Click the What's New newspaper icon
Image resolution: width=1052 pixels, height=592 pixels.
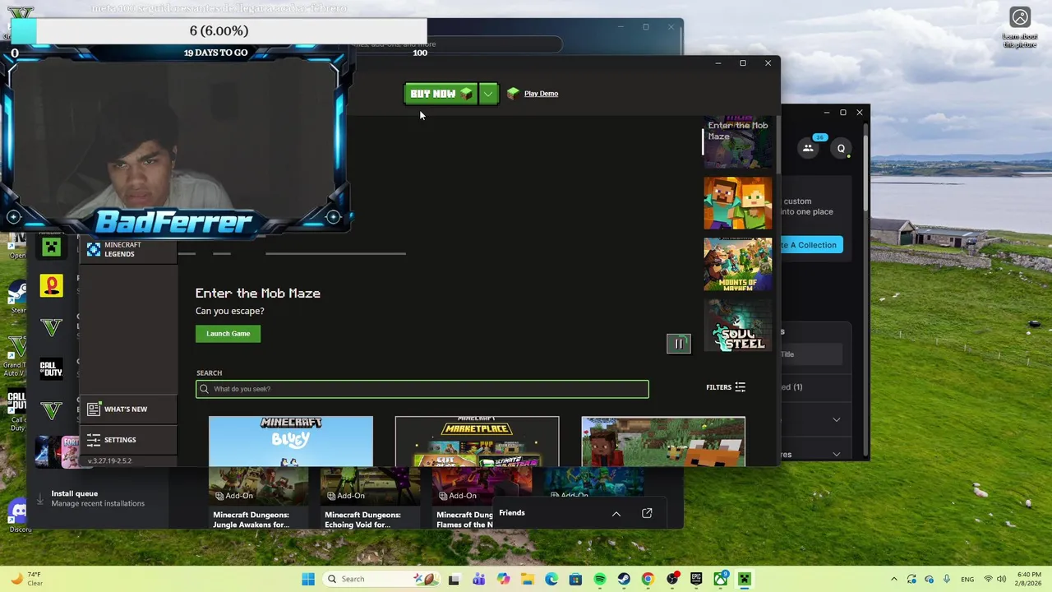94,409
